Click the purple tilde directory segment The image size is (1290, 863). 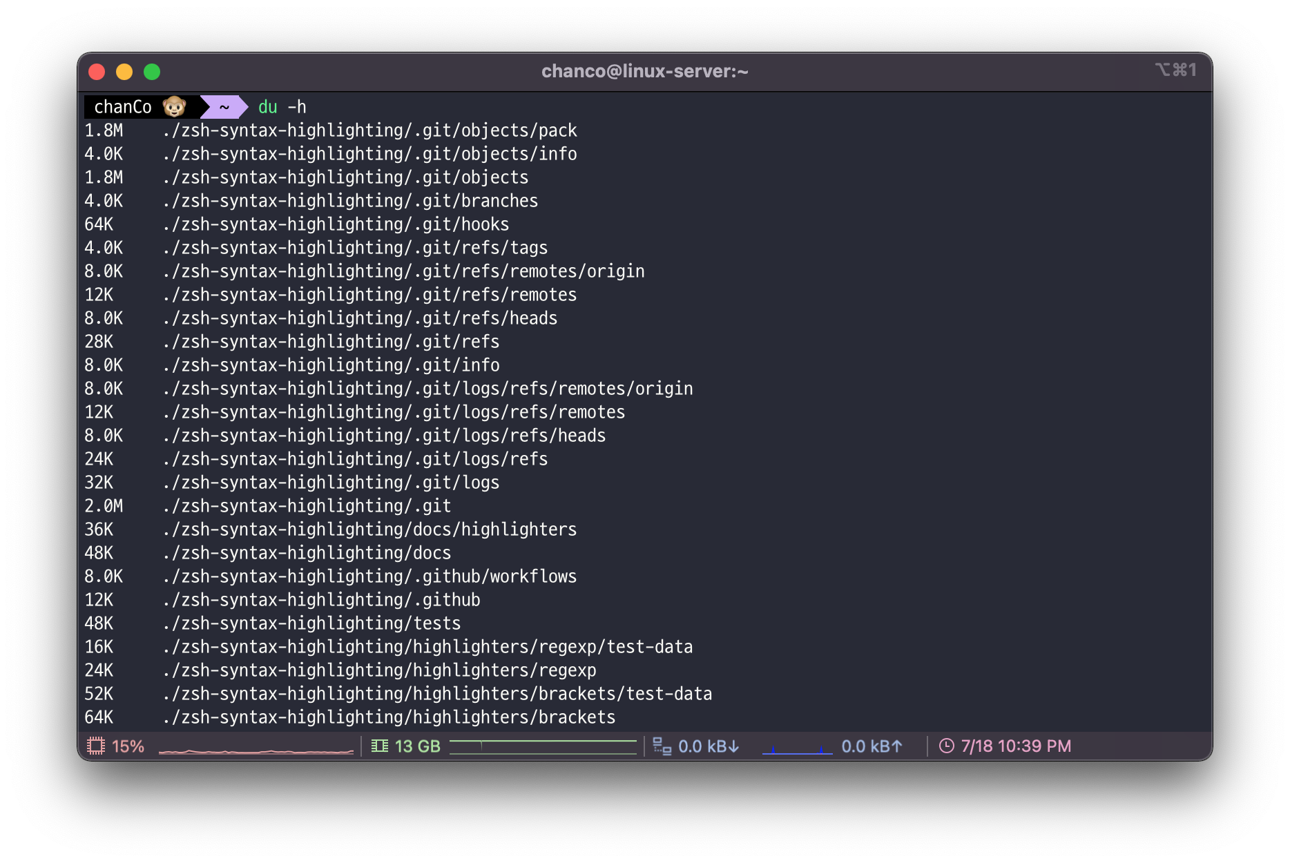[224, 107]
